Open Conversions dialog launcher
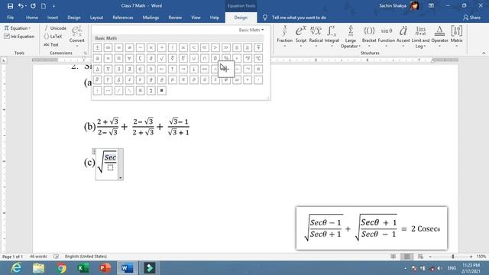This screenshot has height=275, width=489. click(85, 53)
